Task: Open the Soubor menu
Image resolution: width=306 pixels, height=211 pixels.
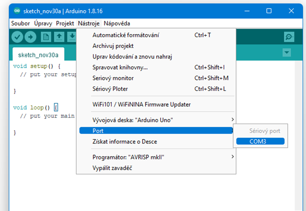Action: pyautogui.click(x=20, y=23)
